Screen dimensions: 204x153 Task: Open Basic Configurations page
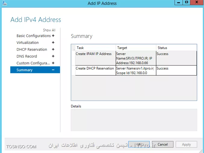34,36
